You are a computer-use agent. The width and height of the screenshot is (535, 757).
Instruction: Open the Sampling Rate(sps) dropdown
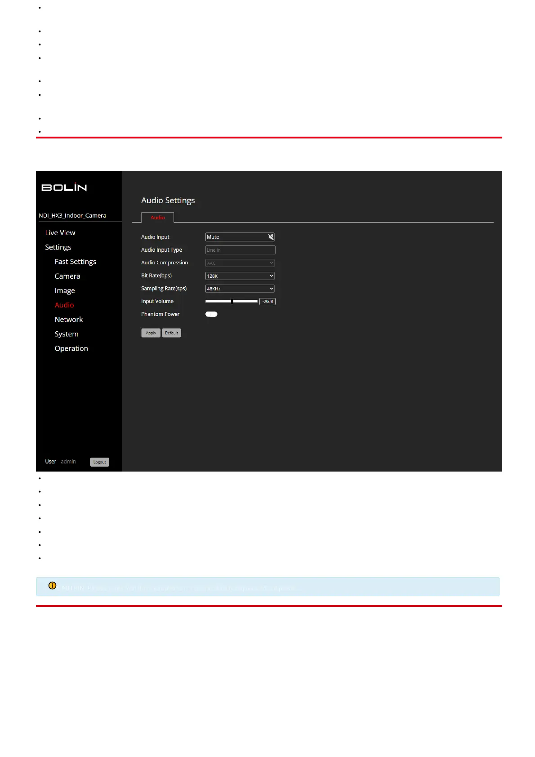240,289
